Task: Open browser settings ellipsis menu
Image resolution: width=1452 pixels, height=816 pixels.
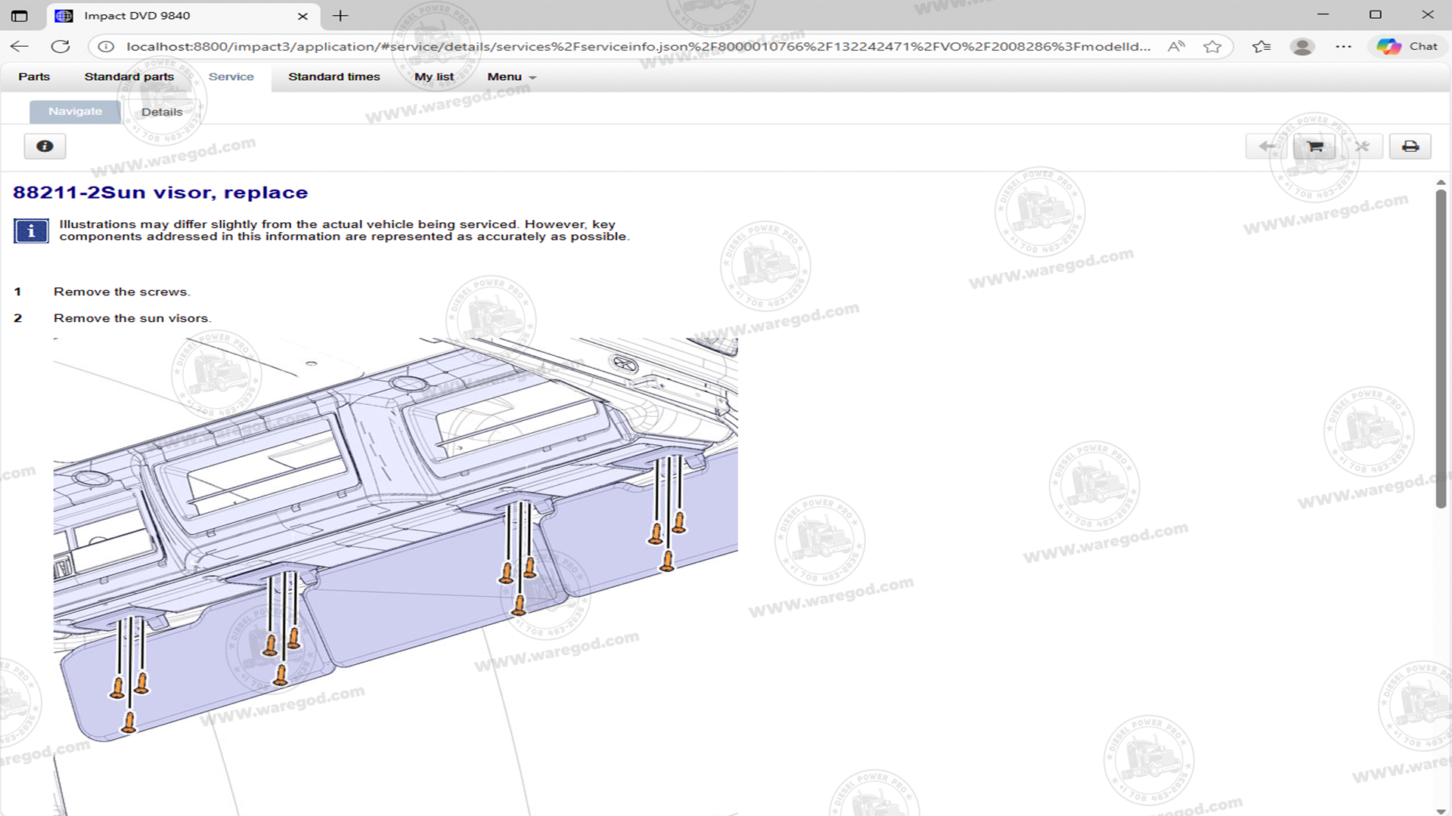Action: tap(1343, 46)
